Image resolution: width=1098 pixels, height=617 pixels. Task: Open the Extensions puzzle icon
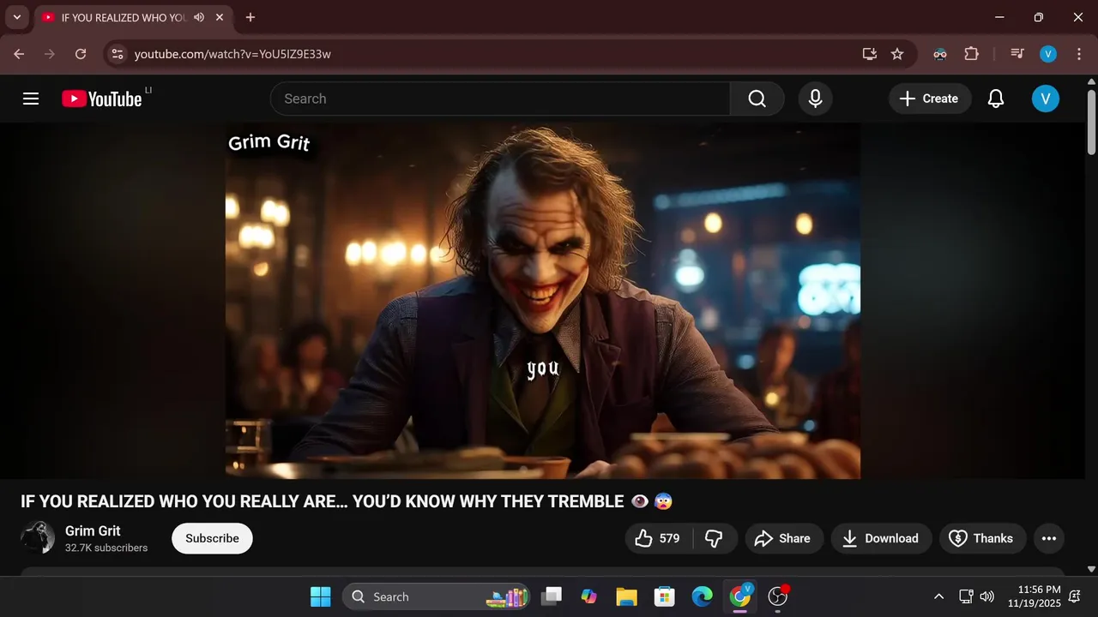point(971,54)
